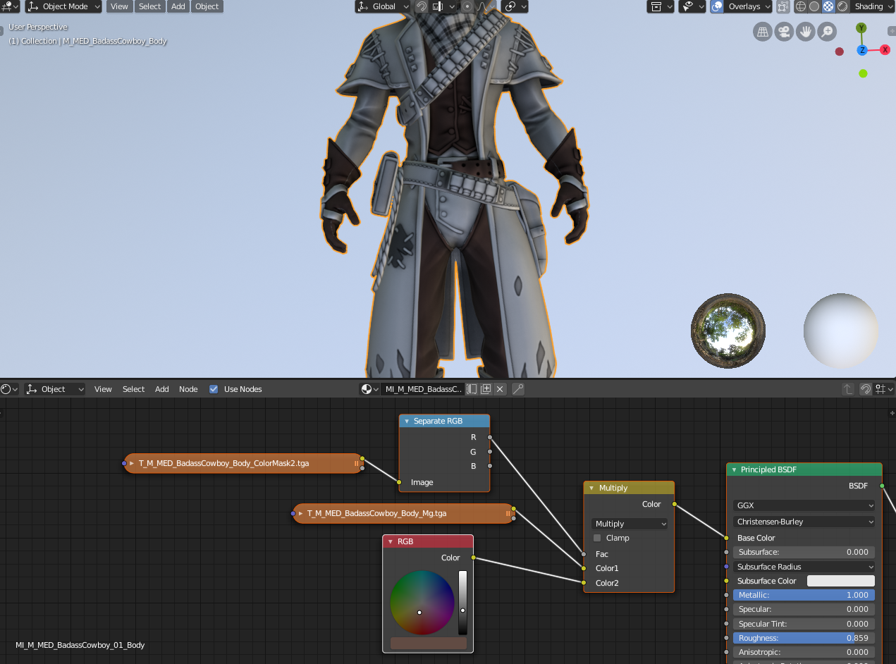Toggle perspective/orthographic grid view icon
The height and width of the screenshot is (664, 896).
pos(762,32)
